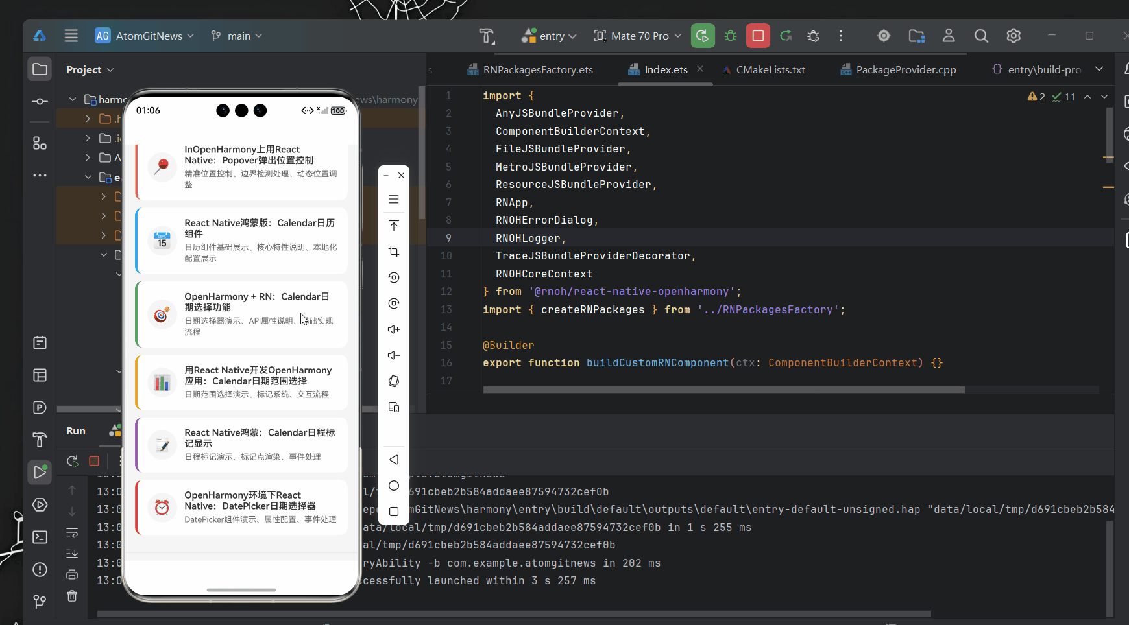Click the editor horizontal scrollbar
The width and height of the screenshot is (1129, 625).
(723, 390)
